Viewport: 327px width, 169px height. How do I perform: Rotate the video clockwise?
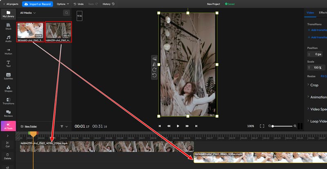point(155,70)
